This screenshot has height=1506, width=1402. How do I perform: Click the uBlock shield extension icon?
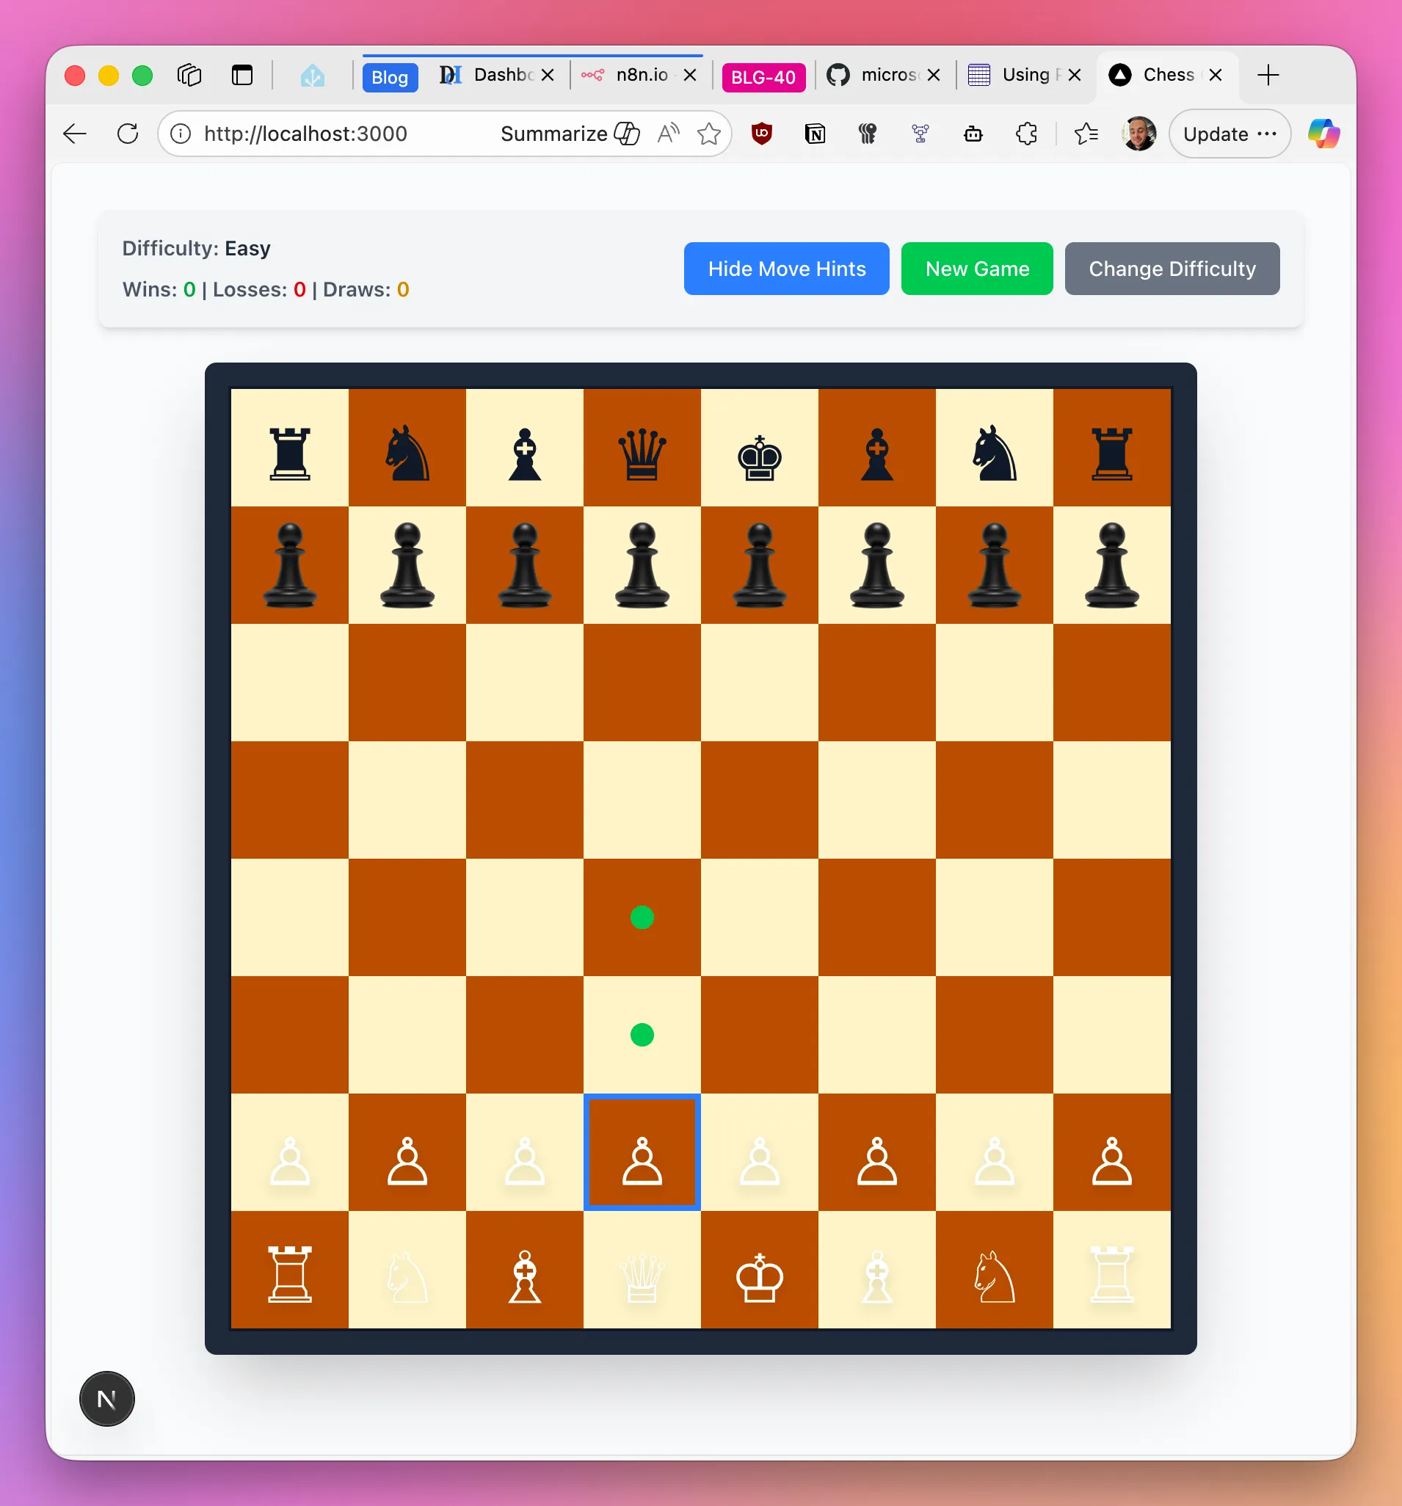762,134
